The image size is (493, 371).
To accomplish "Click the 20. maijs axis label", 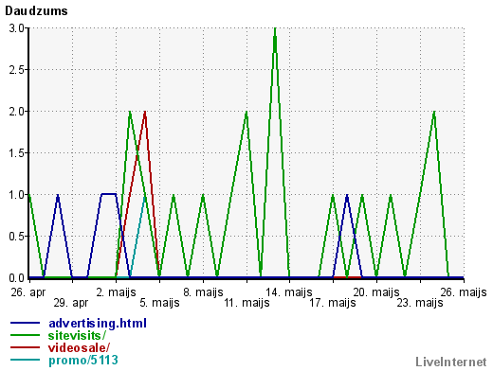I will (x=376, y=292).
